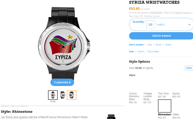
Task: Open Tips & Help link
Action: point(153,52)
